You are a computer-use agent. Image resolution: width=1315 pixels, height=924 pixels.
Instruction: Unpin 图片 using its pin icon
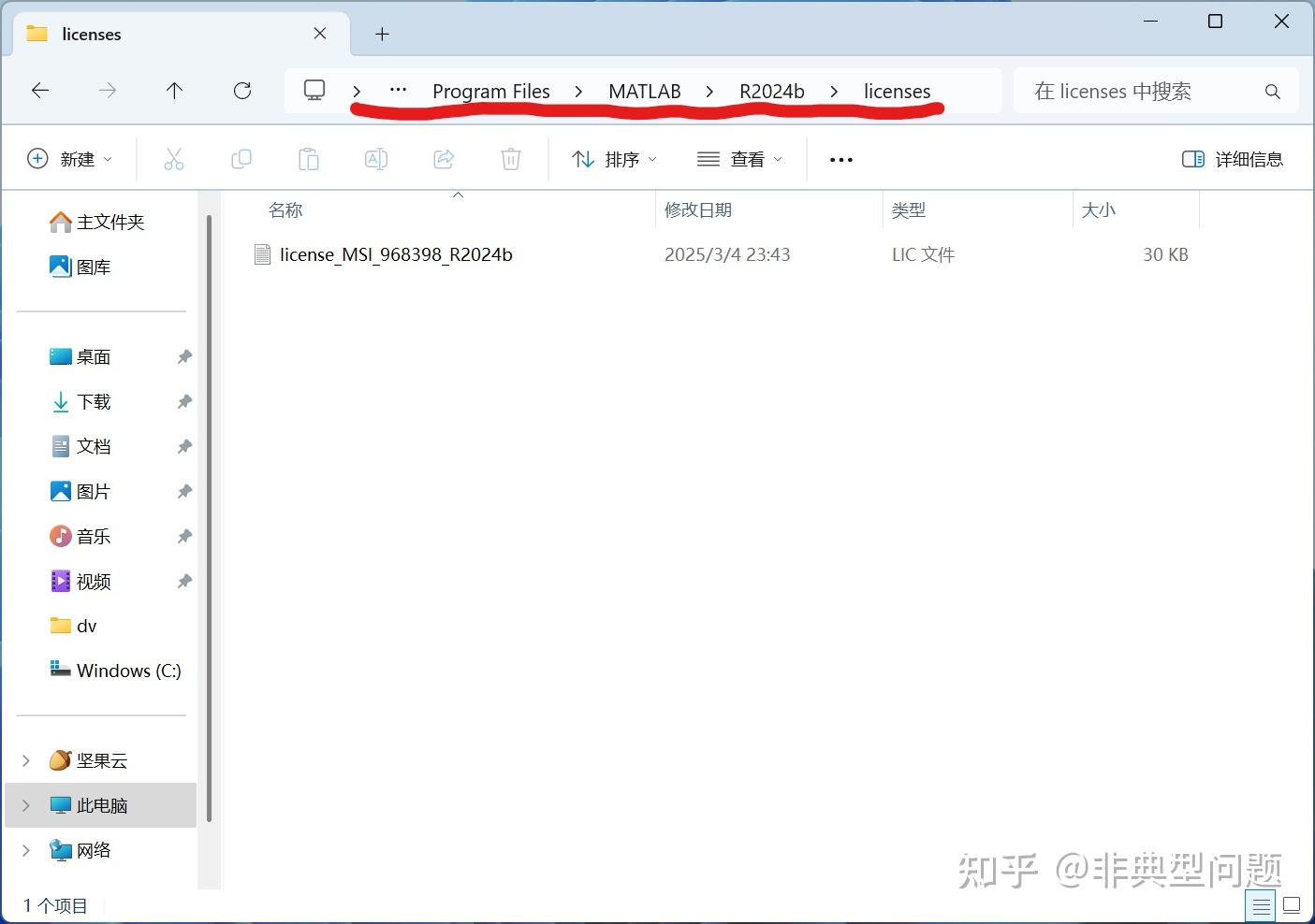click(x=184, y=491)
